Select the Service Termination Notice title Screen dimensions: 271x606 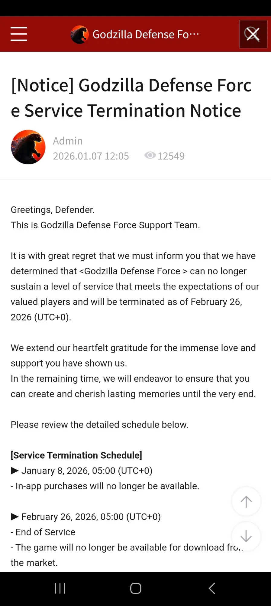click(x=131, y=98)
